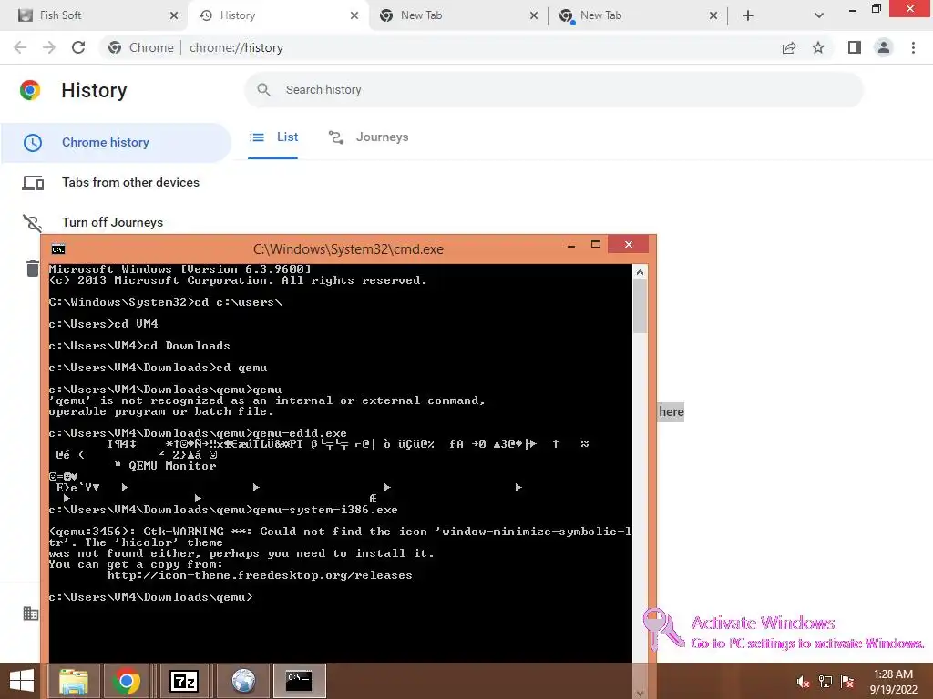Select the cmd taskbar button

299,681
